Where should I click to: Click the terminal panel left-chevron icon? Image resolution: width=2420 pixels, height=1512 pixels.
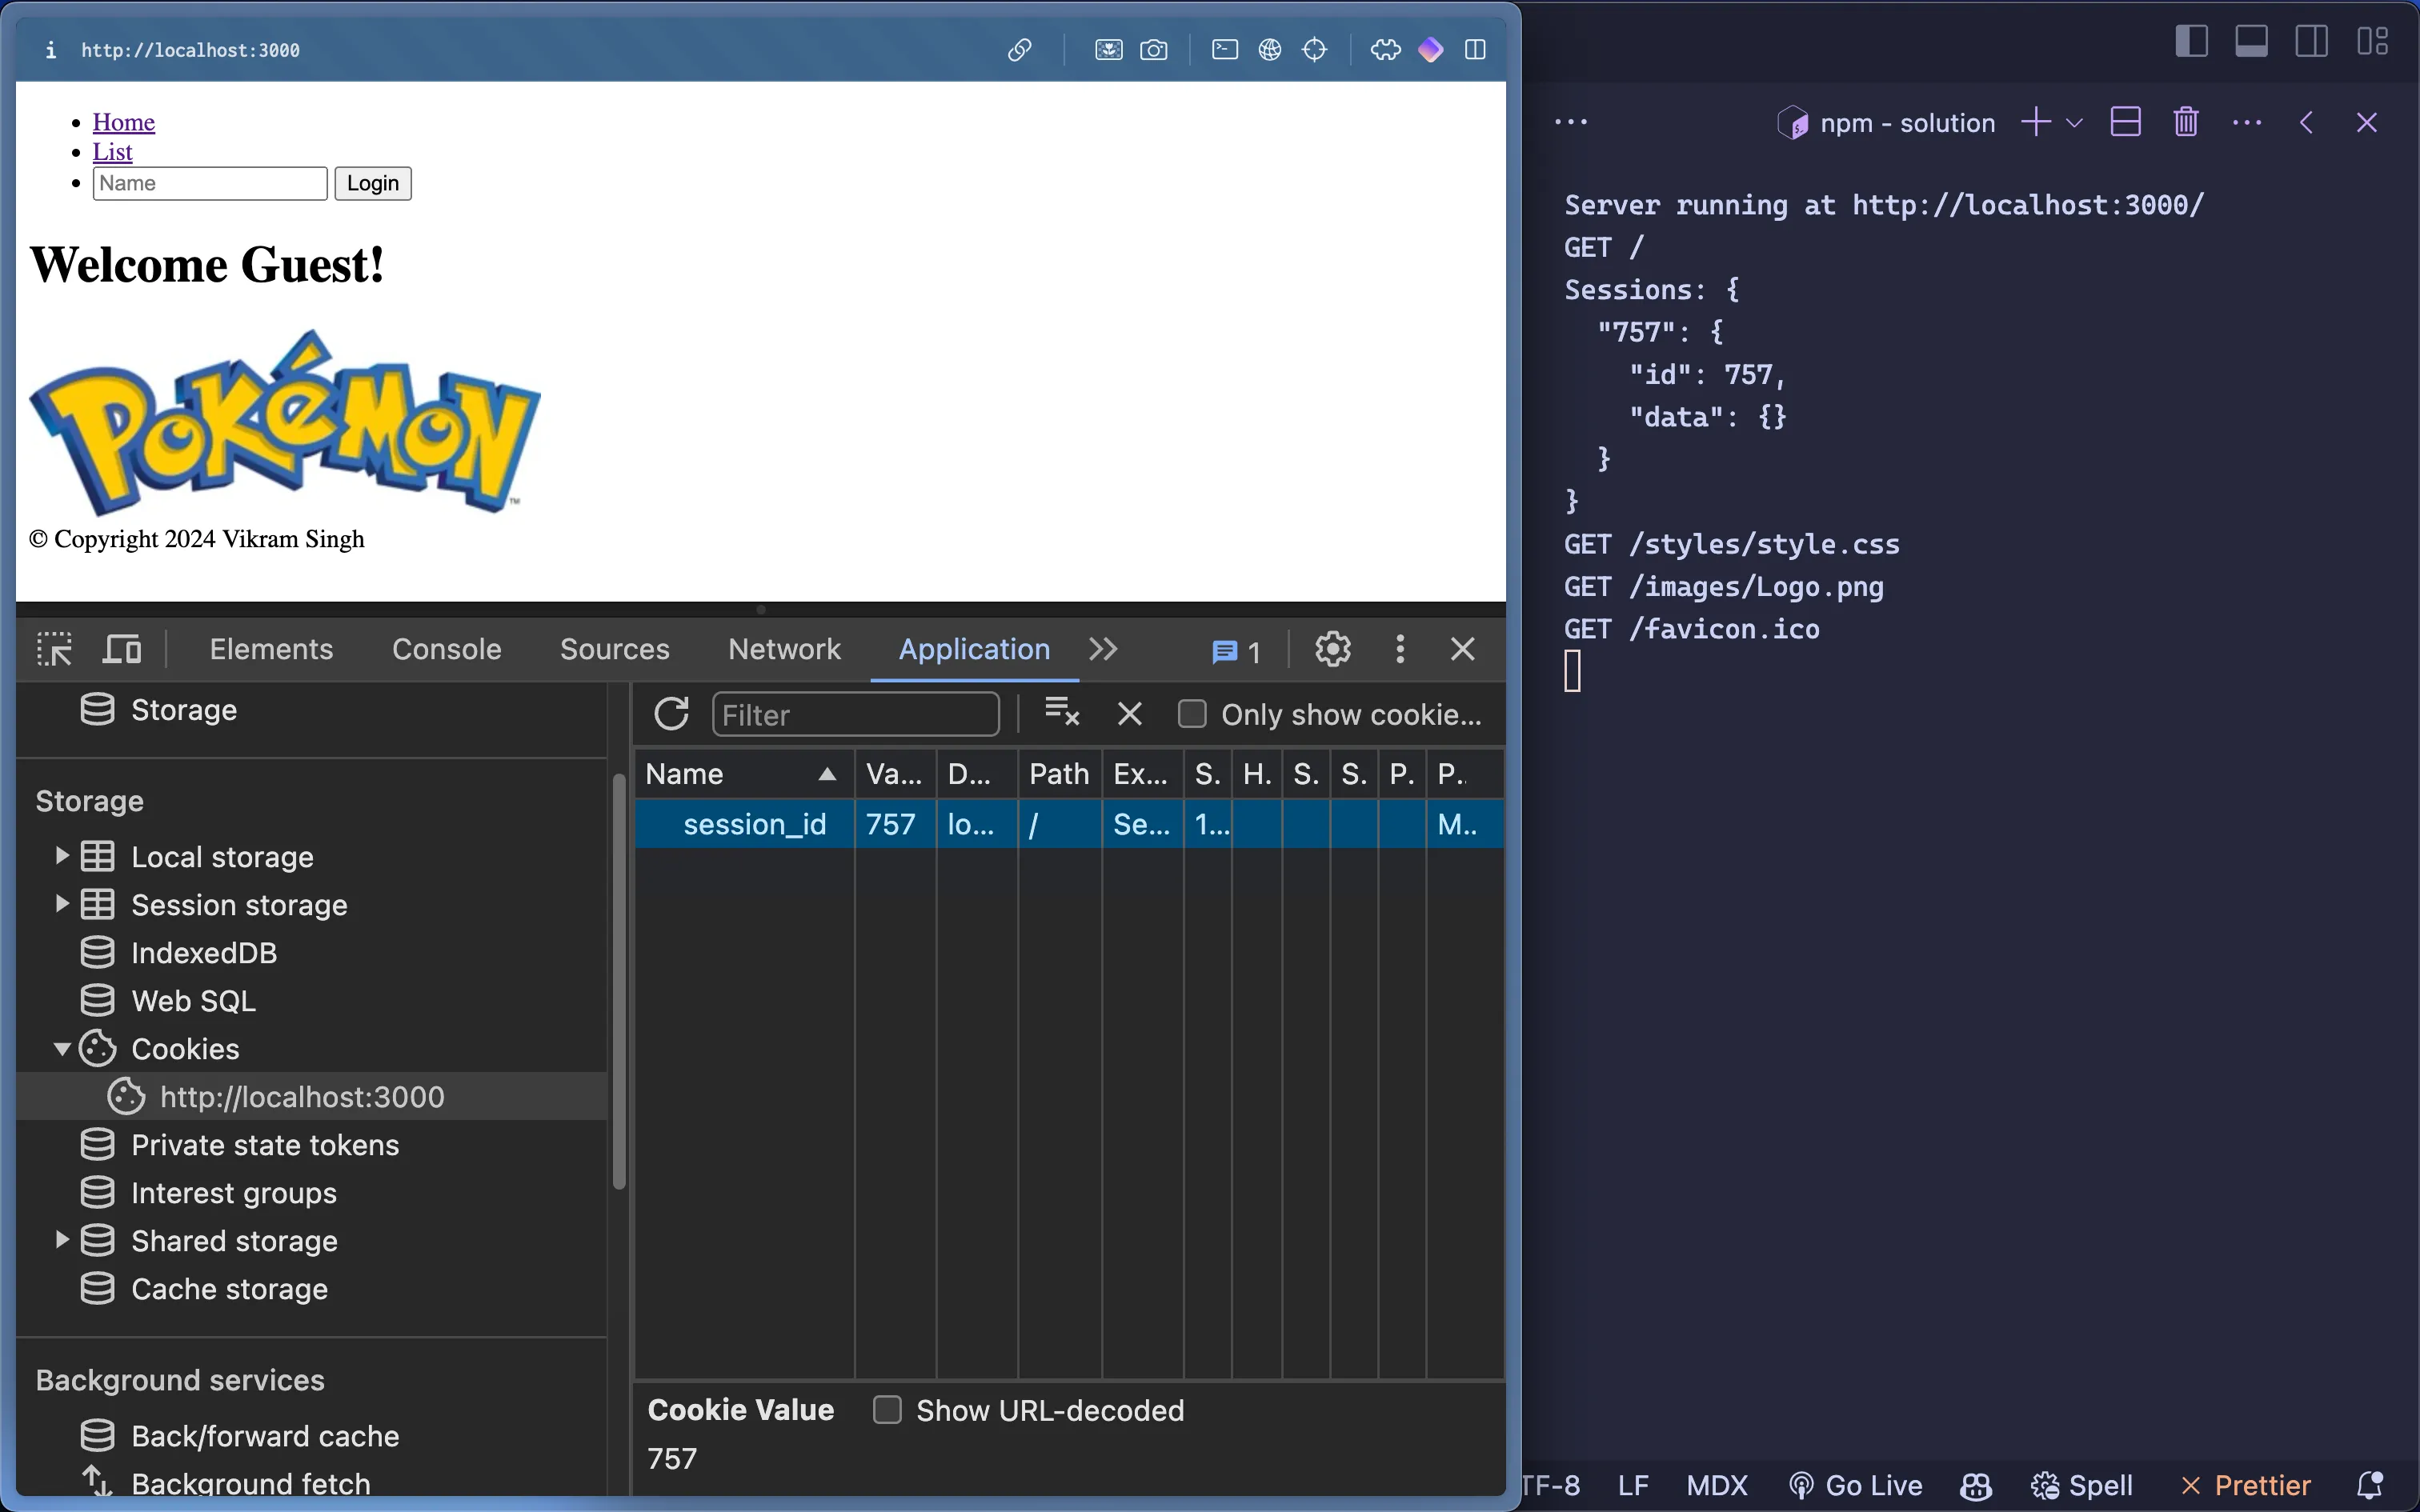tap(2307, 122)
